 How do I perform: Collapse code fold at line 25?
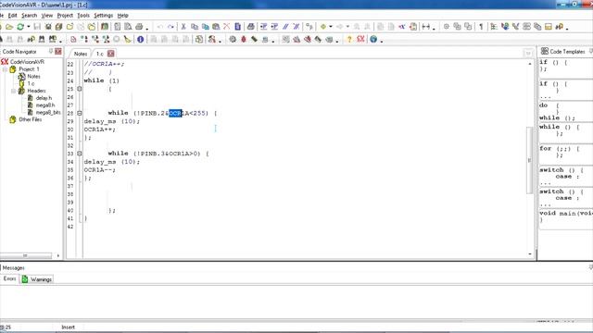tap(80, 89)
